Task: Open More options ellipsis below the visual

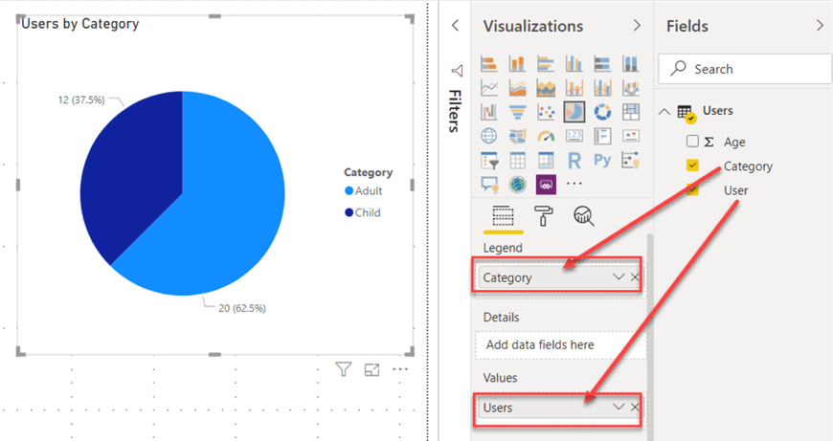Action: point(400,369)
